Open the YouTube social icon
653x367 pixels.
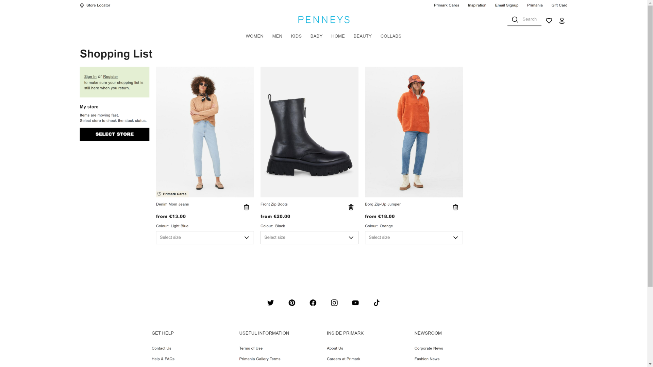[x=355, y=303]
